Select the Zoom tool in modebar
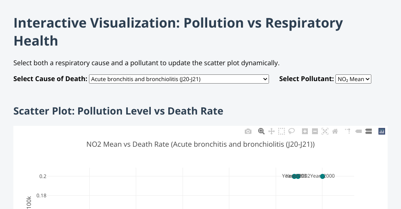 click(261, 131)
